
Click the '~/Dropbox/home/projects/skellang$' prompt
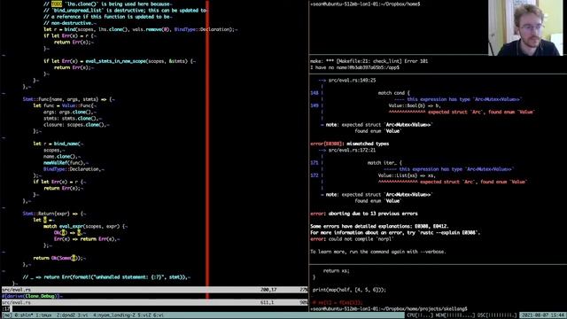point(389,308)
